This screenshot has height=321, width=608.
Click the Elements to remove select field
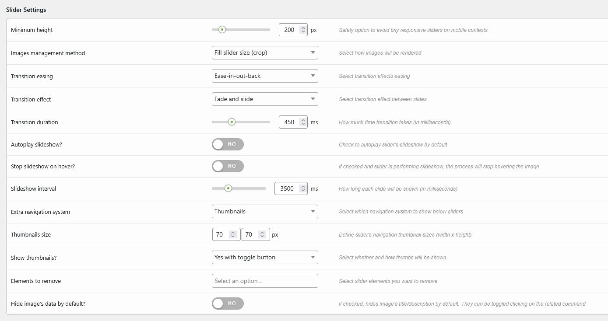(x=264, y=281)
